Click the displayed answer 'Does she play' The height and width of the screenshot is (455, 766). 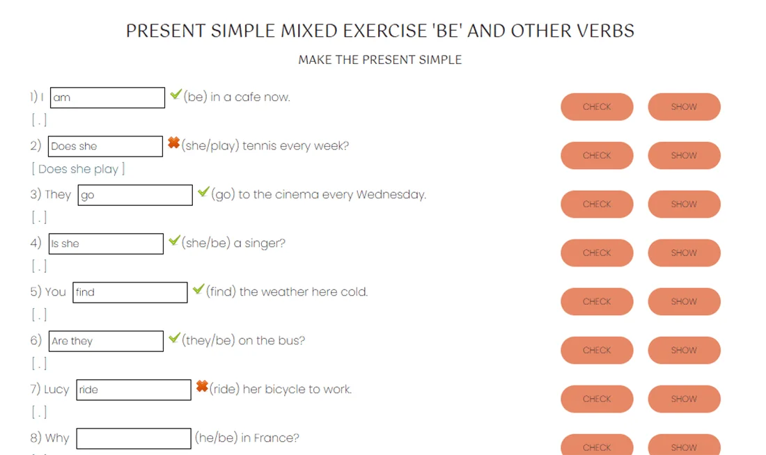(x=78, y=169)
